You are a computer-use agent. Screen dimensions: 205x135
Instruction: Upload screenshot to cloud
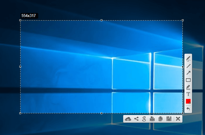(128, 119)
